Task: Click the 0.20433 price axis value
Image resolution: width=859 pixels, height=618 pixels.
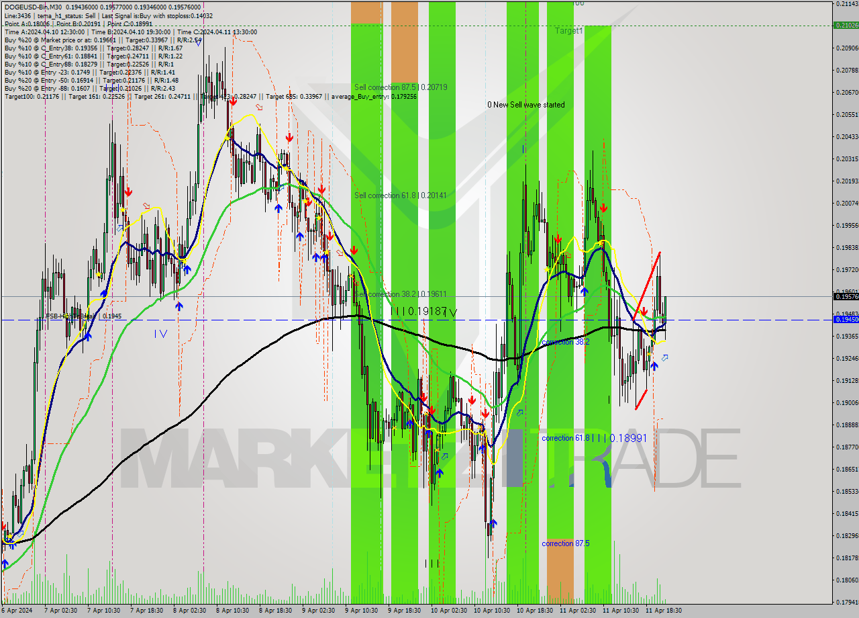Action: (847, 136)
